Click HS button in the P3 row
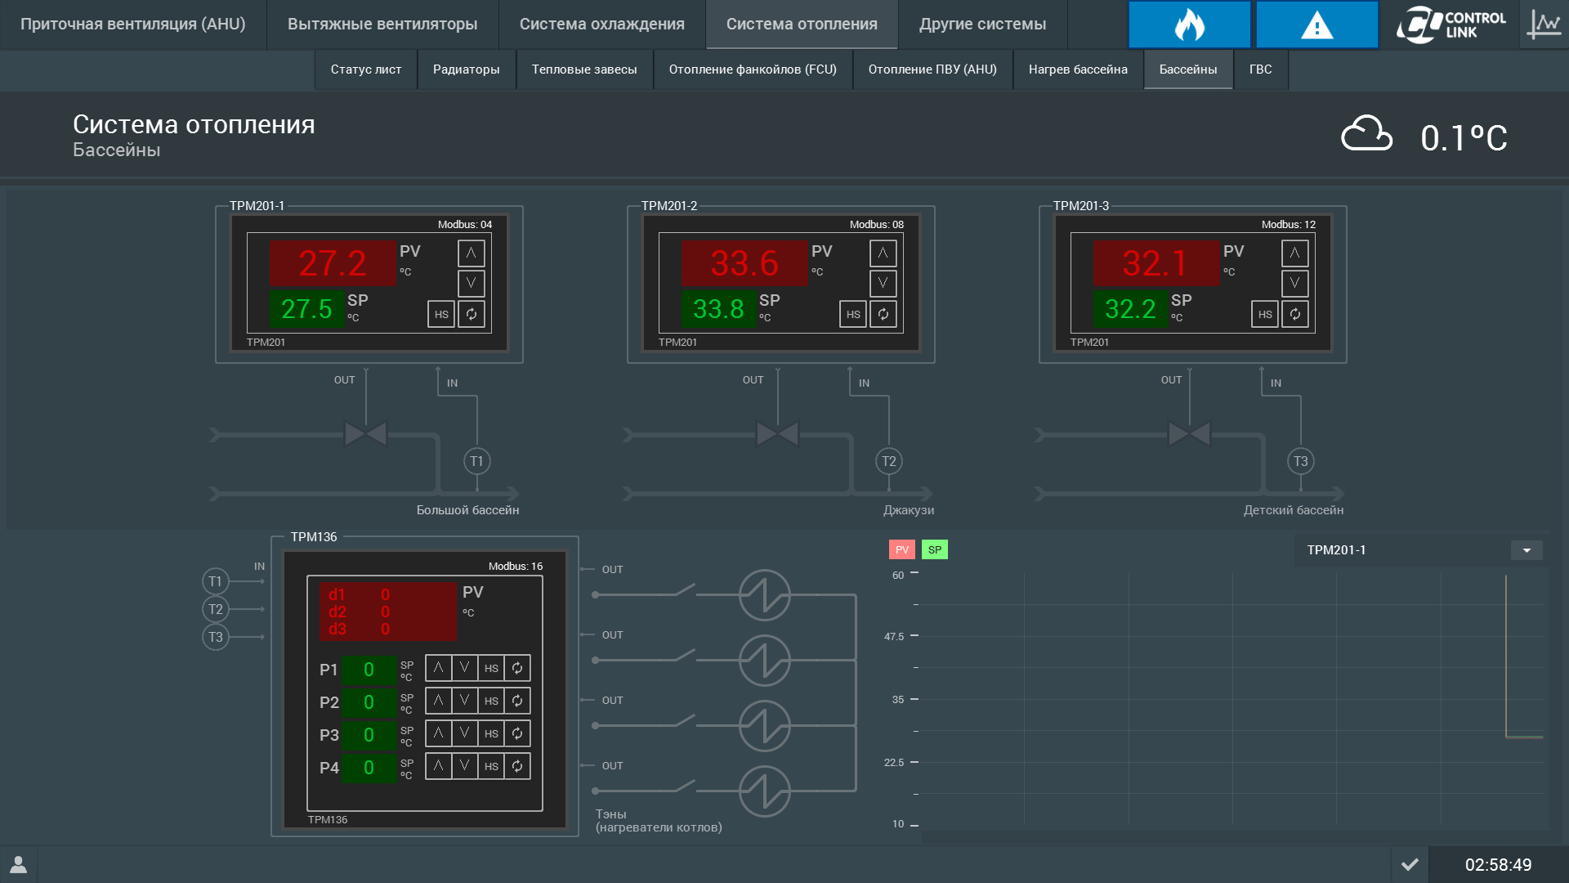This screenshot has height=883, width=1569. (491, 733)
